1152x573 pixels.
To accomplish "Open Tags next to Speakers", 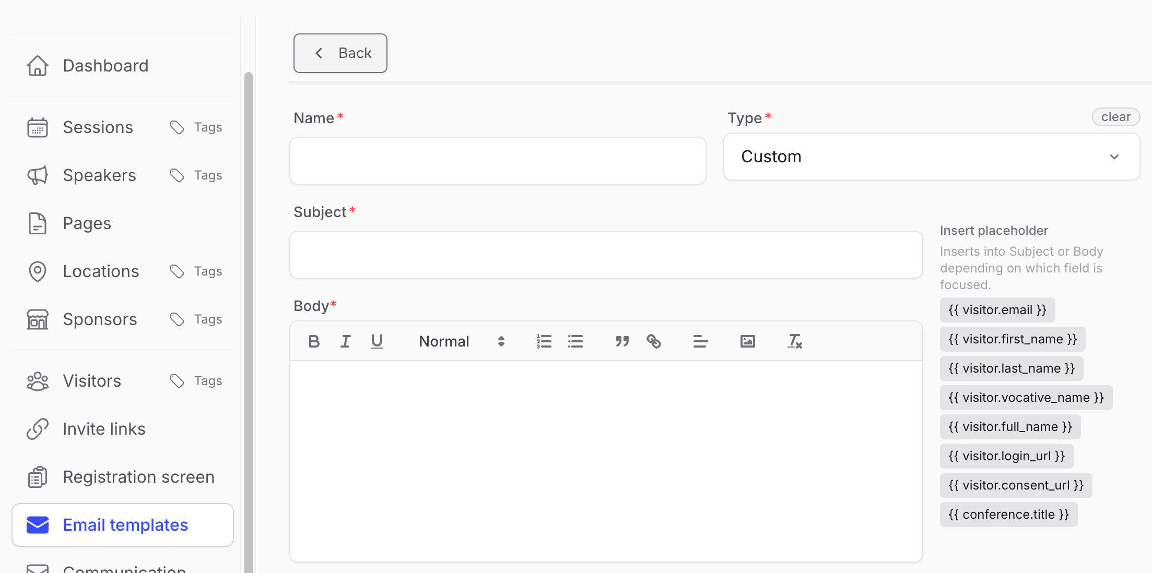I will 196,175.
